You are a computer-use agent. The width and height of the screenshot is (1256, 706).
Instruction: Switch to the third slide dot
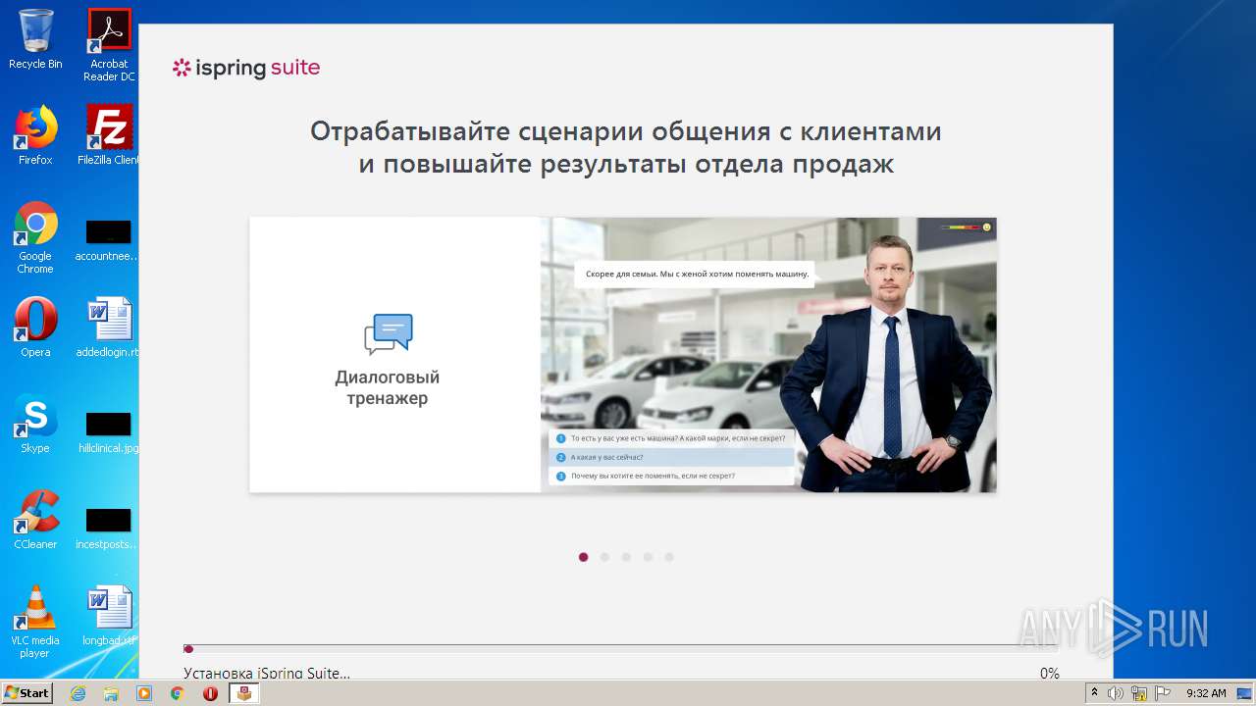tap(626, 557)
